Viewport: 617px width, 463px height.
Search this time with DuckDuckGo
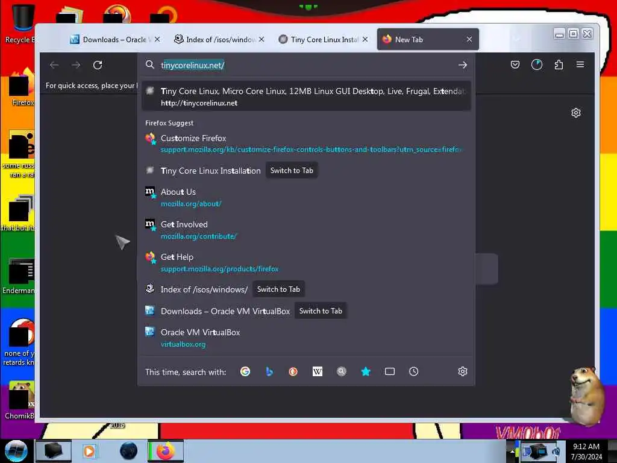pos(293,371)
